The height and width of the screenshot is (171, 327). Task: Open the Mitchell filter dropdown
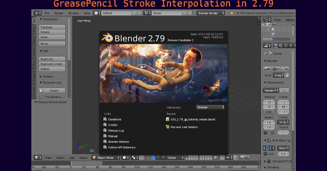[283, 148]
